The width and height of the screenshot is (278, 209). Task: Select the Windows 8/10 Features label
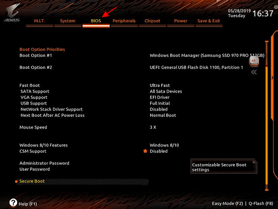click(x=44, y=145)
